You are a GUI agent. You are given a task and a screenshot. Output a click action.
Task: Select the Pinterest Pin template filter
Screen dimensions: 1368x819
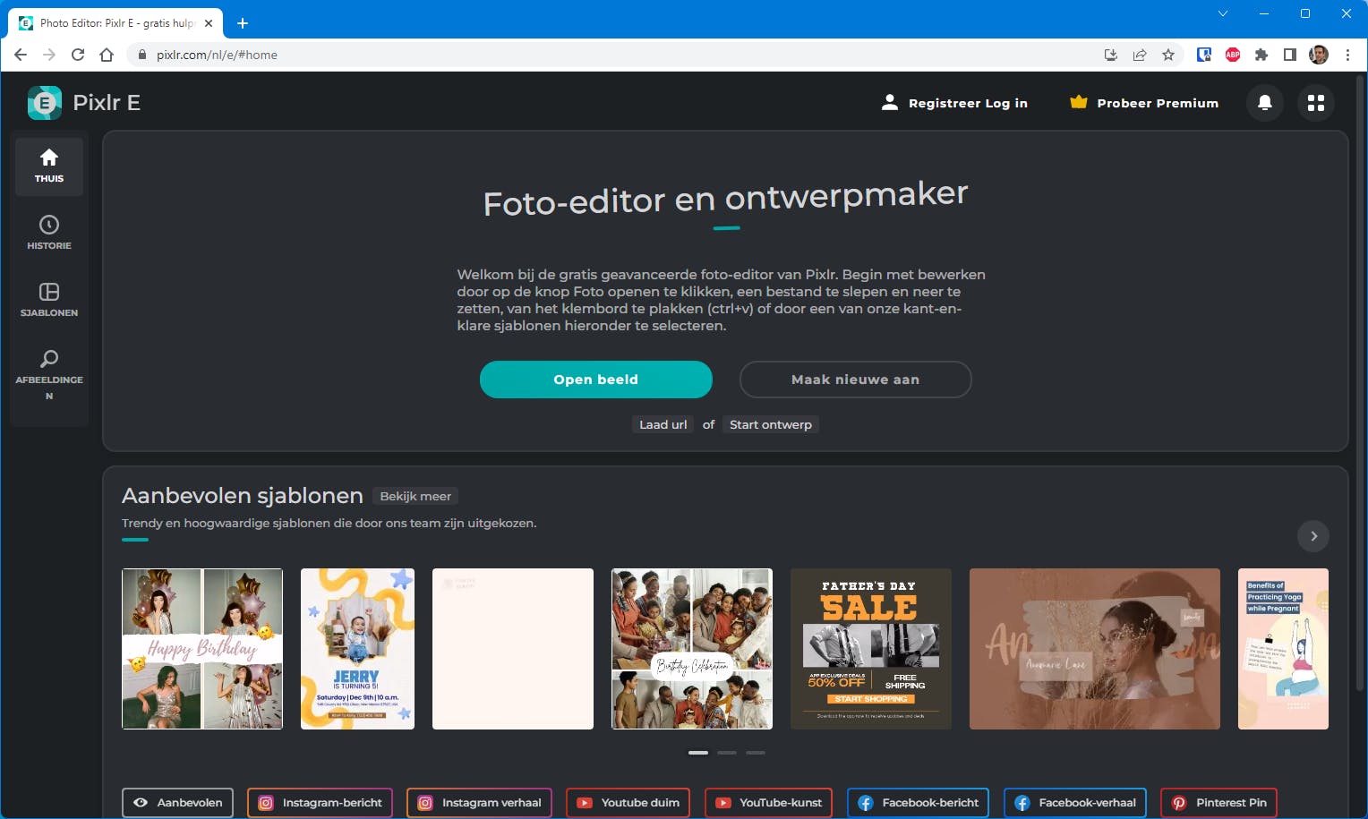point(1219,803)
